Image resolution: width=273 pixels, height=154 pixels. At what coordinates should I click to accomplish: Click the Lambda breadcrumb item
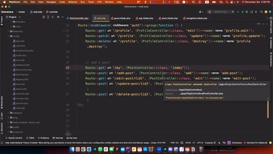click(x=52, y=12)
